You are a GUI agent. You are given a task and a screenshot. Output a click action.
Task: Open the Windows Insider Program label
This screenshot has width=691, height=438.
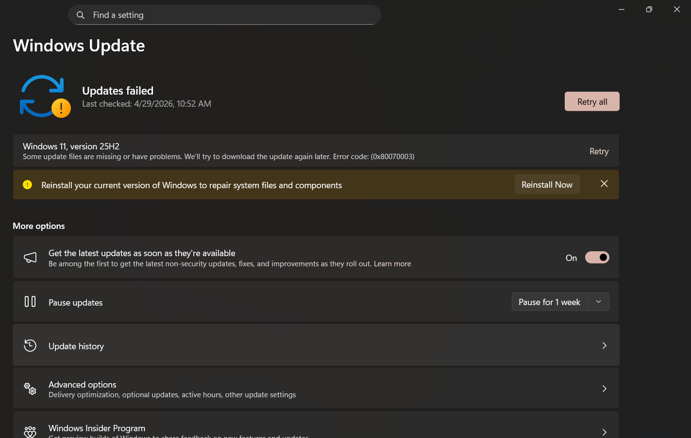(97, 428)
